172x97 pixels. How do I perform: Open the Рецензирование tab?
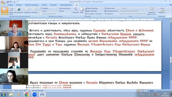point(66,5)
